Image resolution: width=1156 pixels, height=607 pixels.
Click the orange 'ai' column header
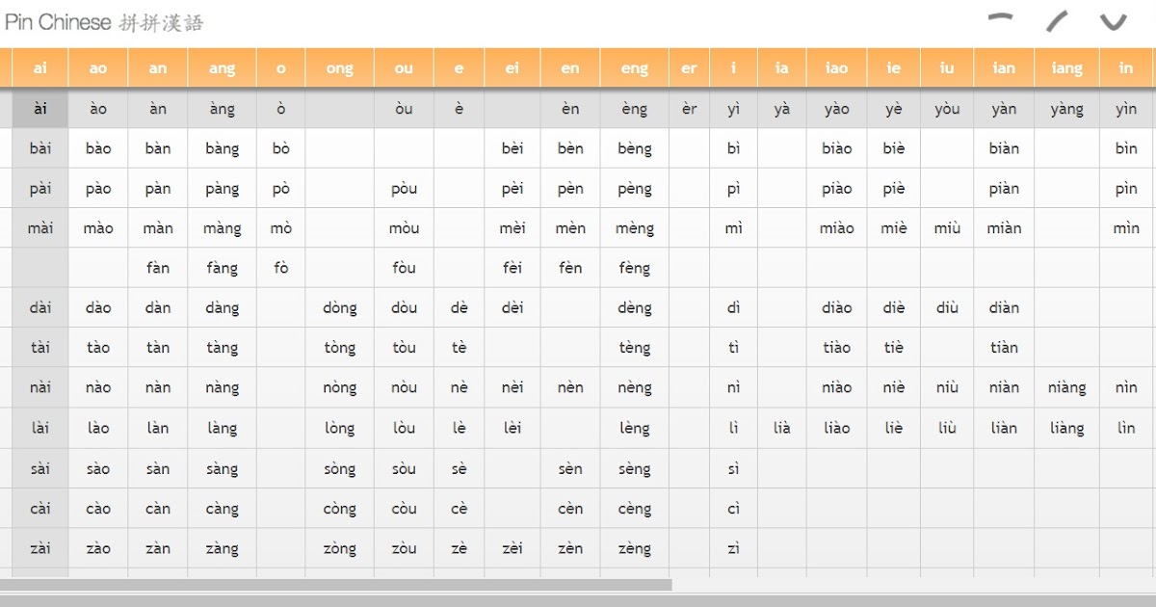point(39,67)
